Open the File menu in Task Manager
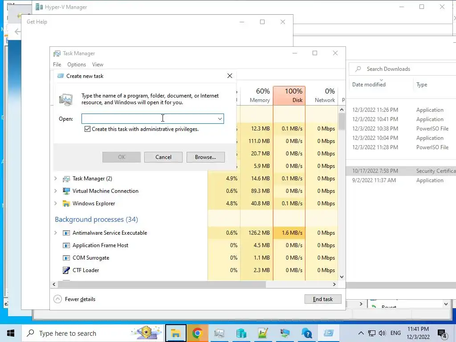 point(57,65)
